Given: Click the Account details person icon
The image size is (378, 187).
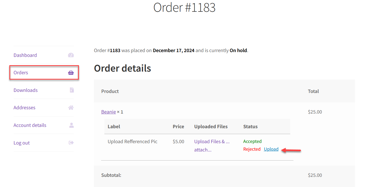Looking at the screenshot, I should point(71,125).
